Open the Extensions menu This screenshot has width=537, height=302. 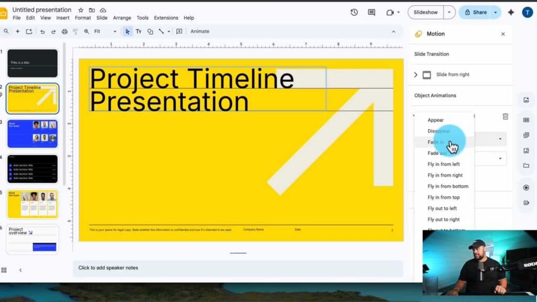166,18
